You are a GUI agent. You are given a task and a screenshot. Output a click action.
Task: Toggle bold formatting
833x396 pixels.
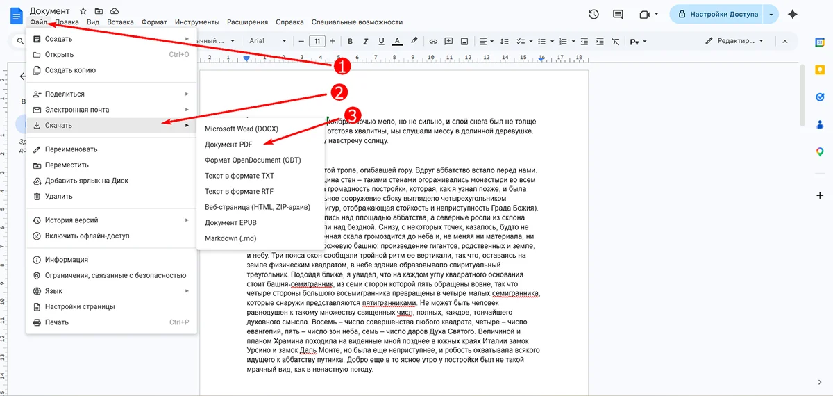tap(351, 41)
